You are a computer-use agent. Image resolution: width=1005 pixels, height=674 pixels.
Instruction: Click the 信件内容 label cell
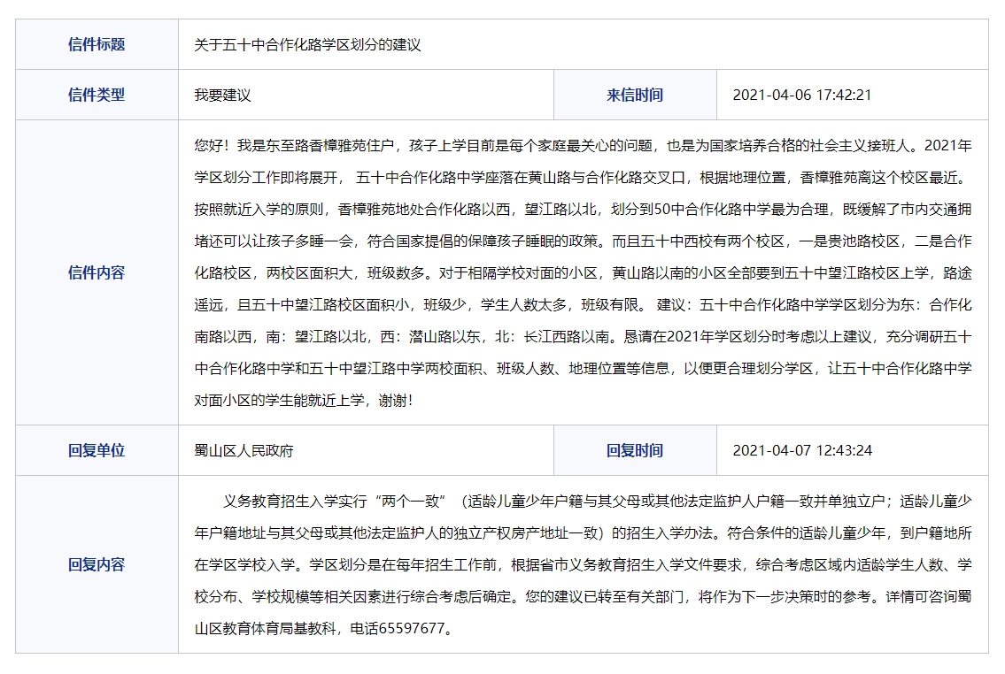[97, 272]
